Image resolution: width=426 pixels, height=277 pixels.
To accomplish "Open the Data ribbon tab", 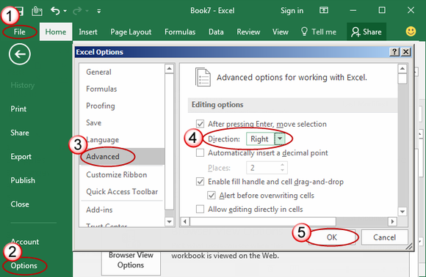I will (216, 32).
